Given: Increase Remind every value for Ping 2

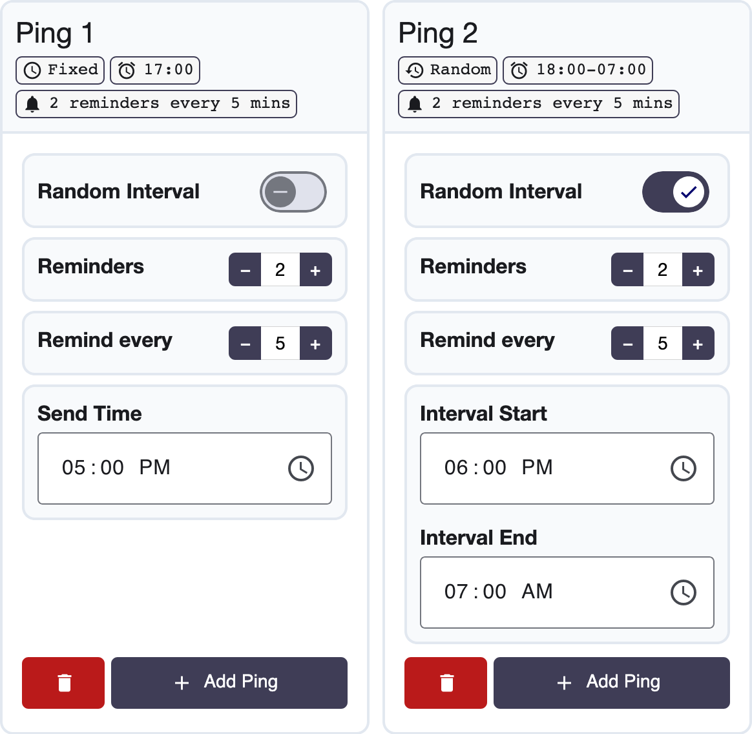Looking at the screenshot, I should click(x=698, y=344).
